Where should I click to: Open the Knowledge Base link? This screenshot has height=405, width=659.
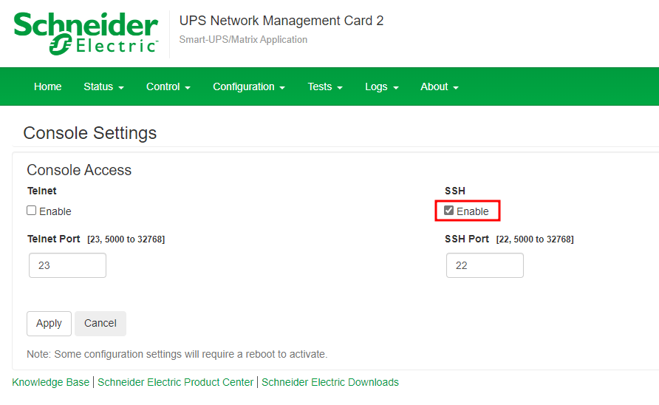coord(50,382)
